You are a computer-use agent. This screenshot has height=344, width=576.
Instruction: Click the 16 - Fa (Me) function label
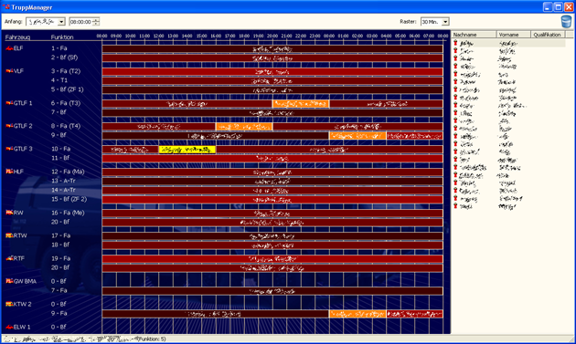[x=68, y=213]
